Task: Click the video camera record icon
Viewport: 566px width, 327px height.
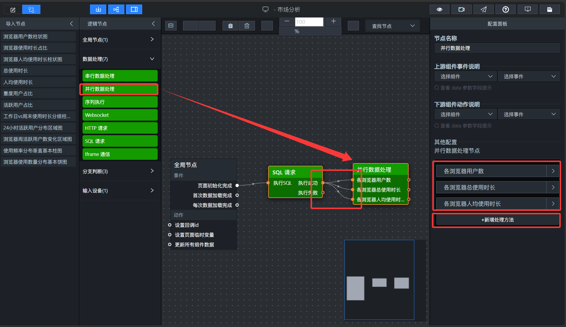Action: click(461, 9)
